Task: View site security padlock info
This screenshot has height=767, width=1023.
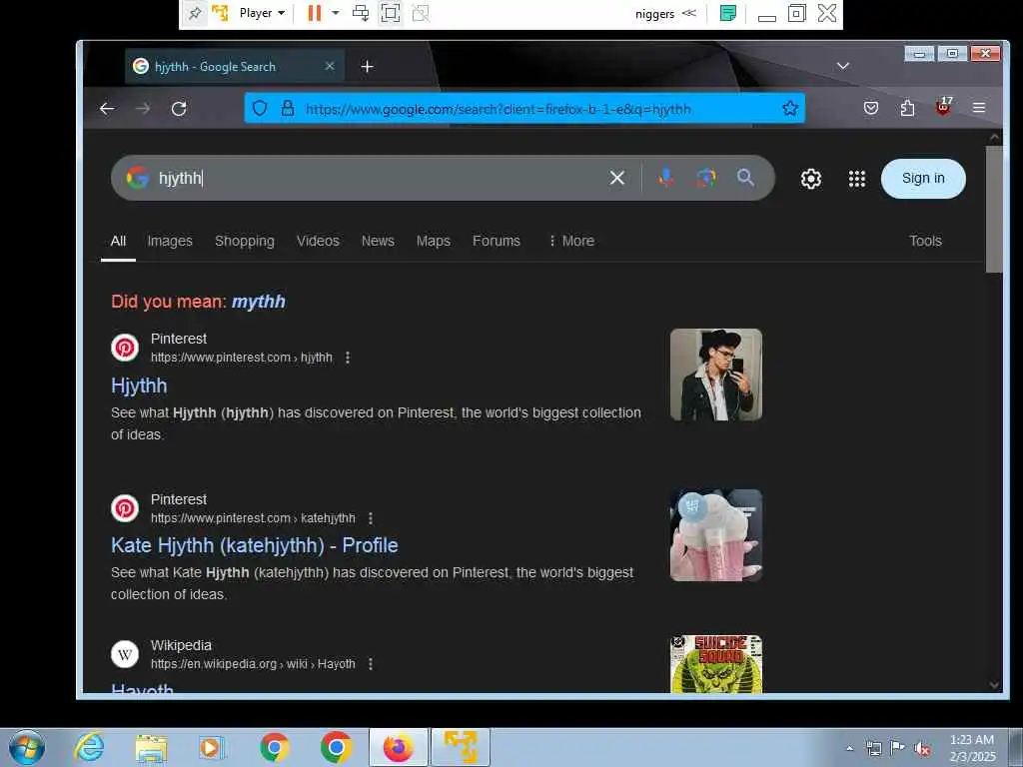Action: point(287,108)
